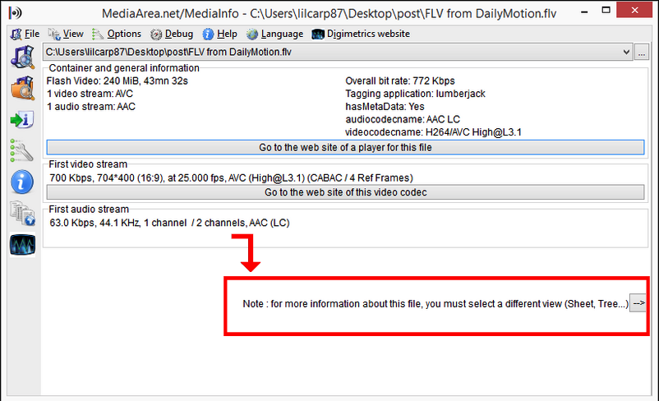The image size is (659, 401).
Task: Click the Export sidebar icon with green arrow
Action: click(x=22, y=120)
